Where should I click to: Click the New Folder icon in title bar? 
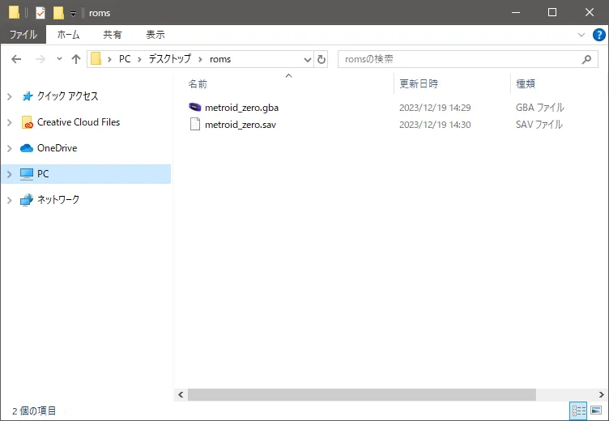(x=58, y=13)
